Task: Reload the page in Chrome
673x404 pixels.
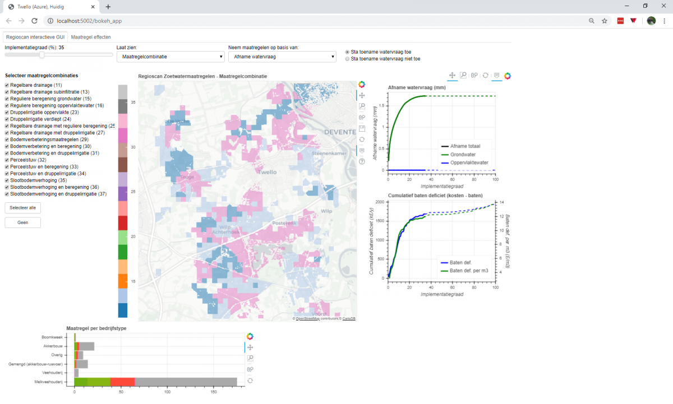Action: pyautogui.click(x=34, y=21)
